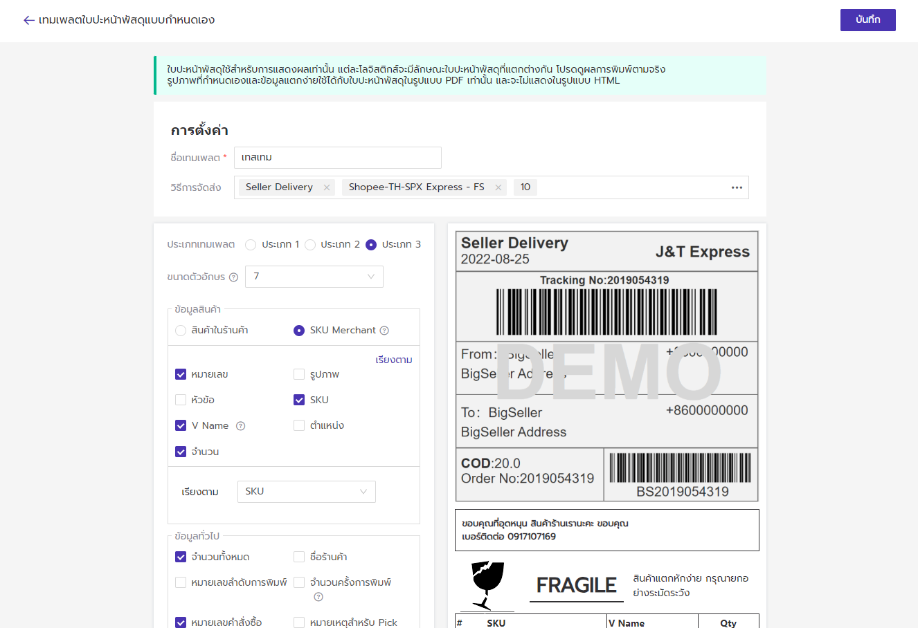
Task: Tick the หัวข้อ checkbox
Action: (x=181, y=400)
